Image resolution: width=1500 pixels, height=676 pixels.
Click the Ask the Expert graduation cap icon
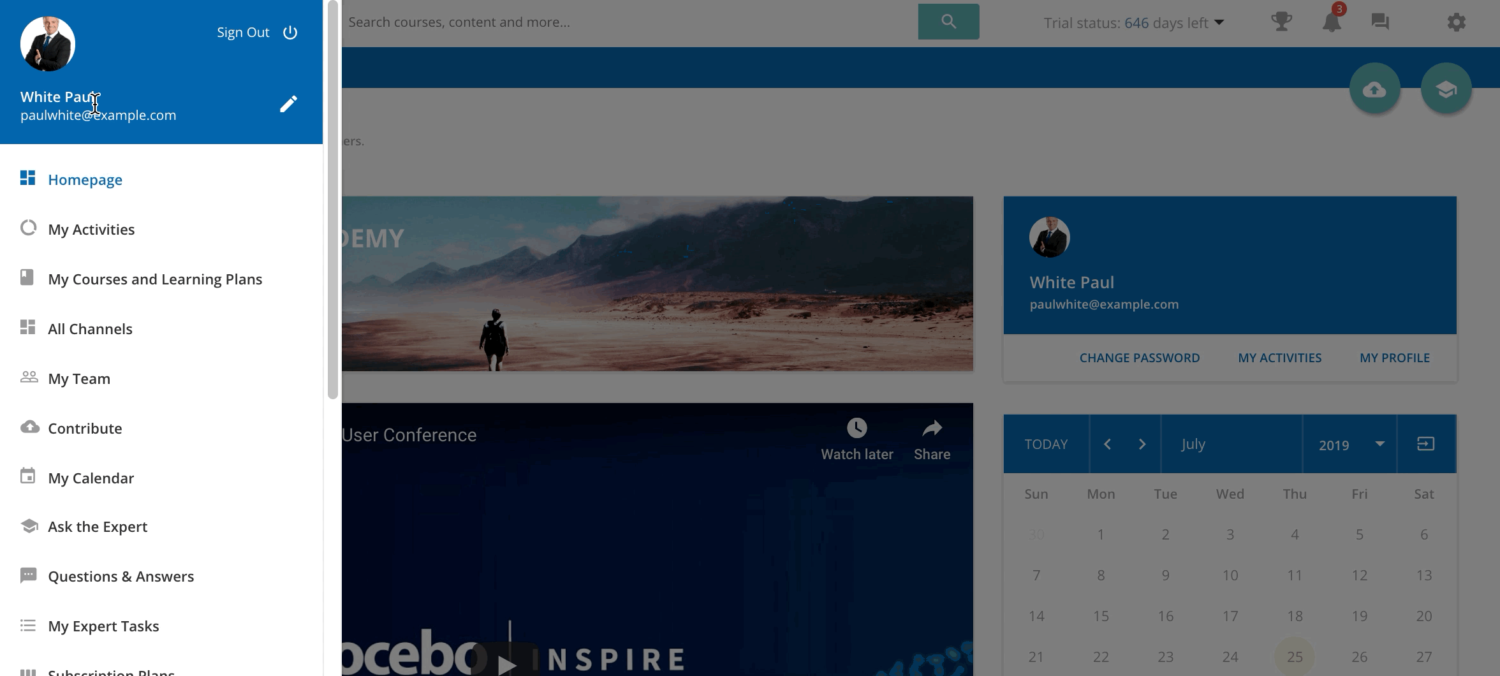(x=29, y=525)
